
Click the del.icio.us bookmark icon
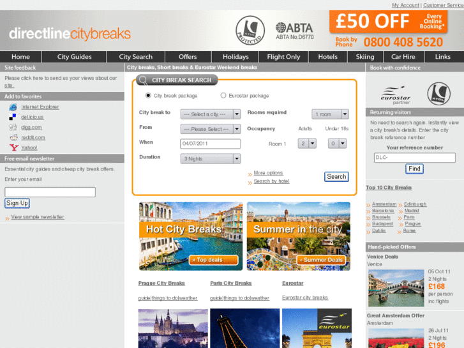(x=12, y=117)
